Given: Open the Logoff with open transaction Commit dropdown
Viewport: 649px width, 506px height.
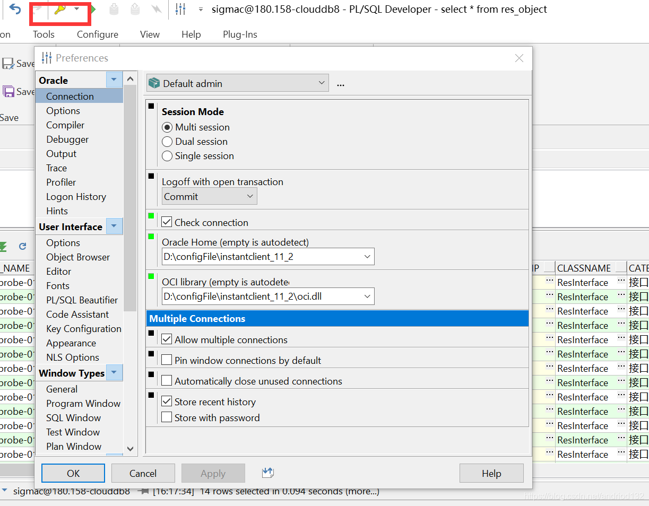Looking at the screenshot, I should tap(210, 196).
